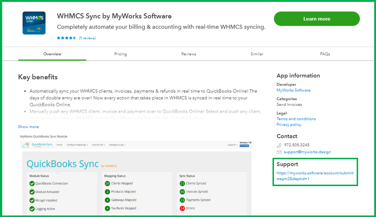Click Logging Active green checkmark

click(x=32, y=209)
